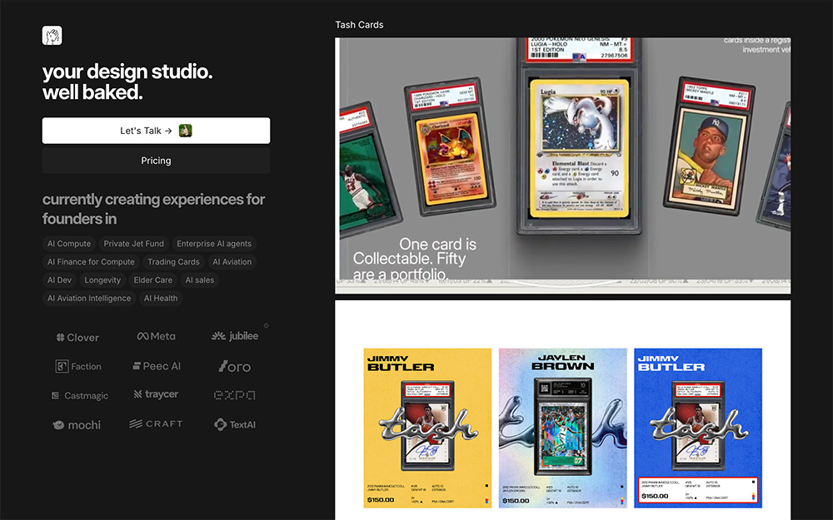
Task: Select the AI Aviation tag
Action: click(232, 261)
